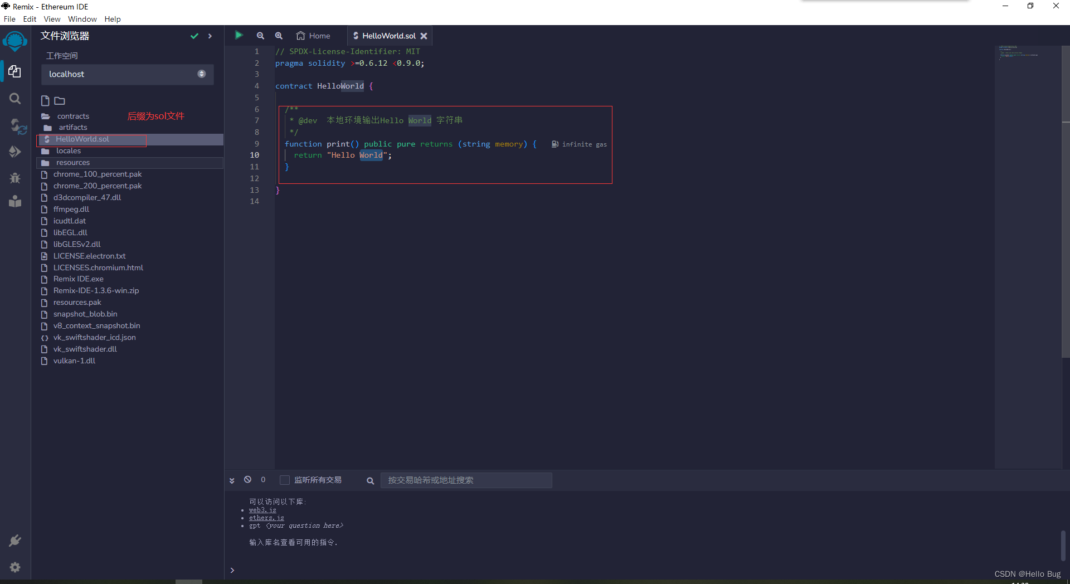Viewport: 1070px width, 584px height.
Task: Select LICENSE.electron.txt file
Action: (x=90, y=256)
